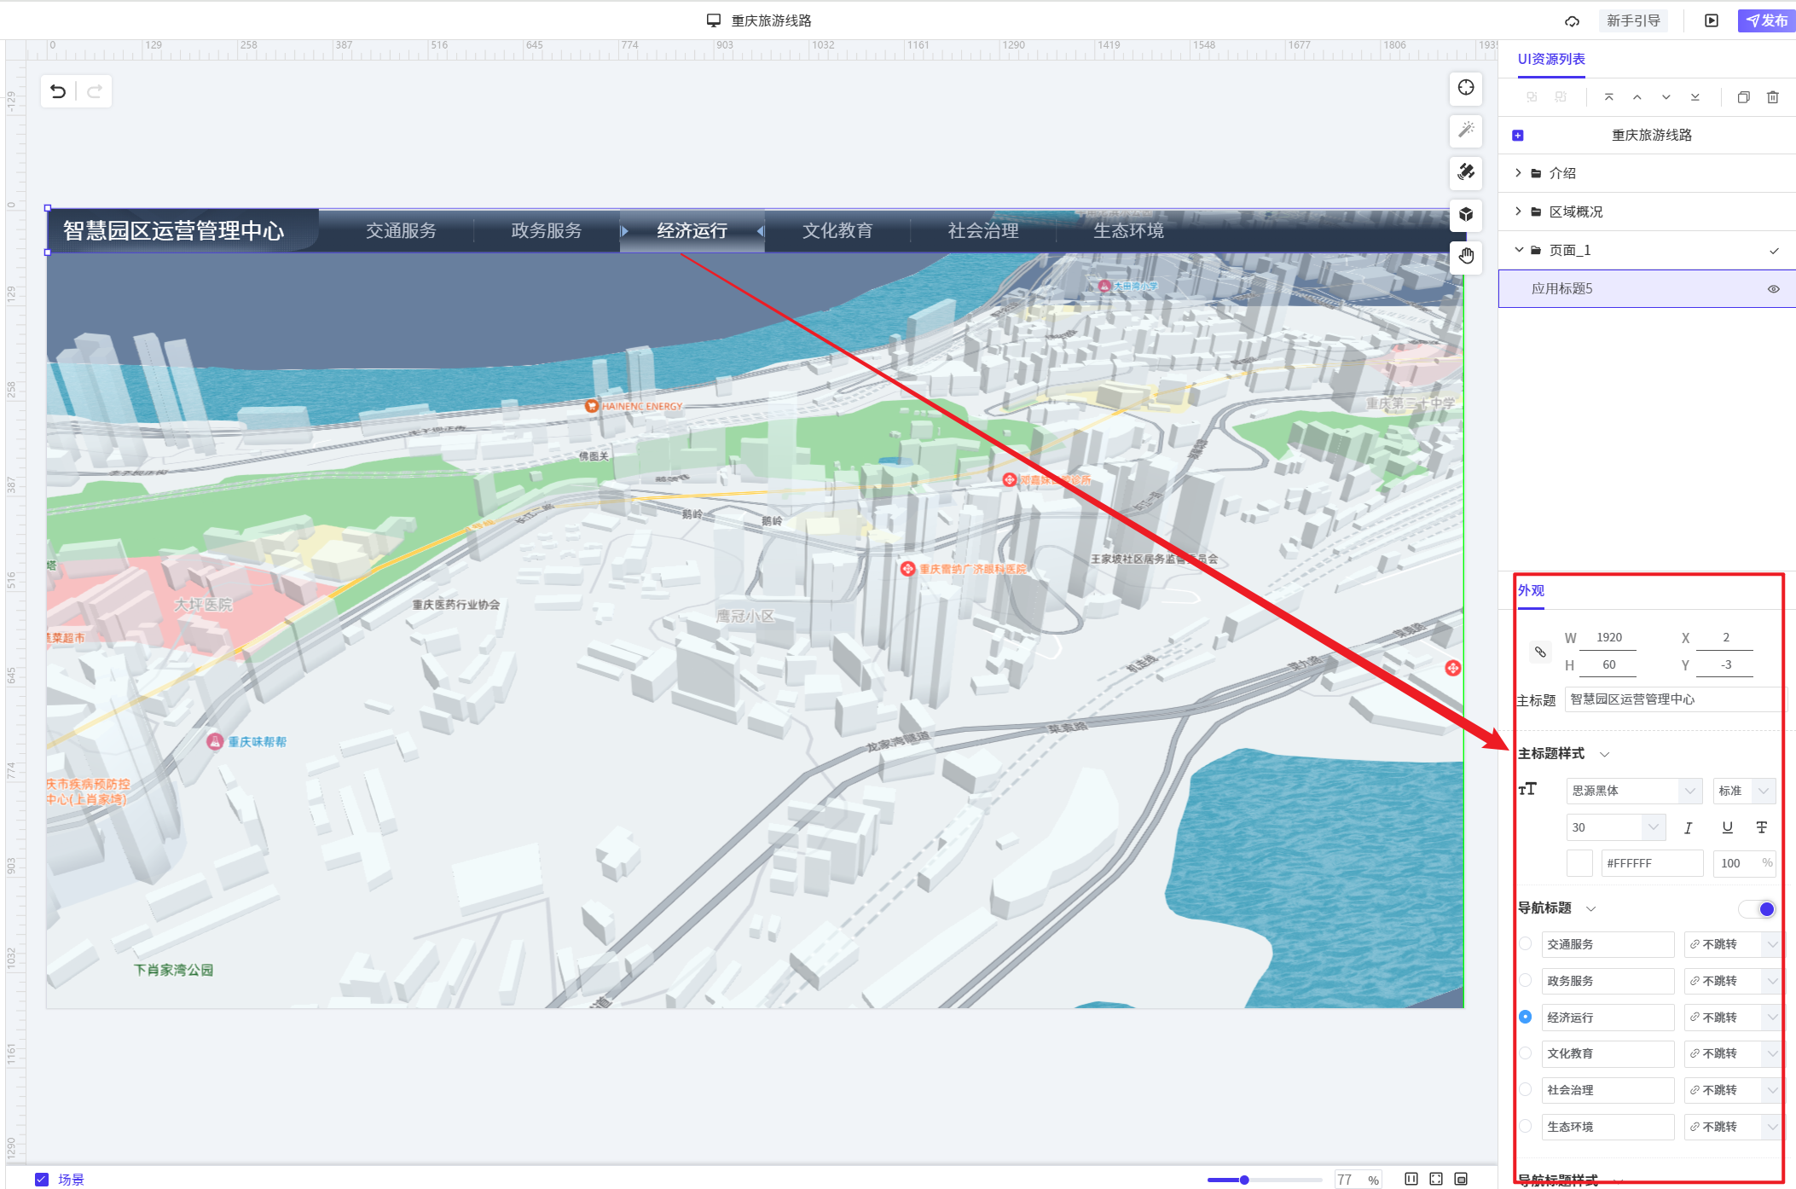1796x1189 pixels.
Task: Click the hex color #FFFFFF field
Action: pos(1652,863)
